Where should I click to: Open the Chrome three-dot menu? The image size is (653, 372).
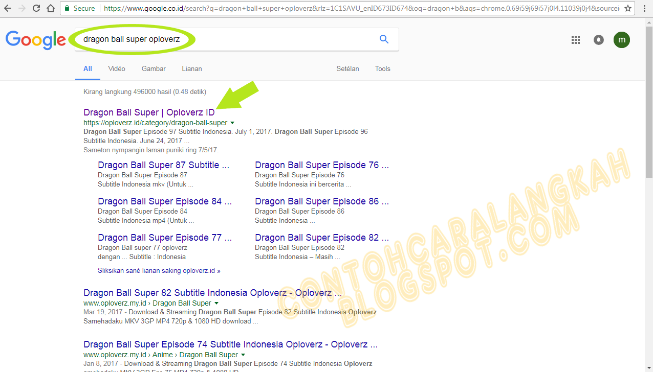pyautogui.click(x=644, y=8)
